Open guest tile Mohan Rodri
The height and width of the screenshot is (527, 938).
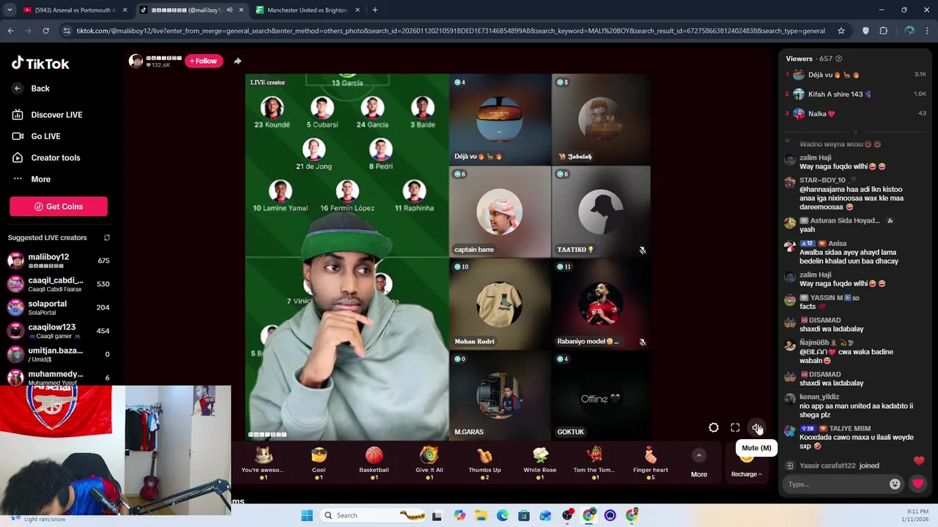[500, 304]
